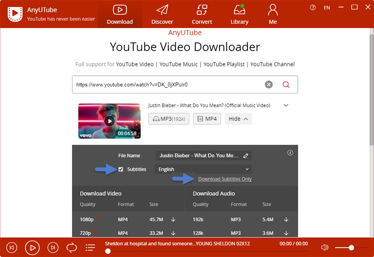This screenshot has width=374, height=257.
Task: Switch to the Discover tab
Action: 162,14
